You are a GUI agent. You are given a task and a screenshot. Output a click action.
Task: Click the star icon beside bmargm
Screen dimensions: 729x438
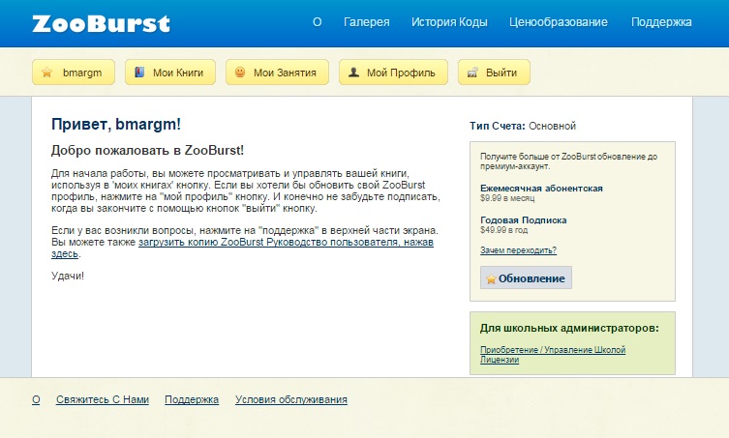[47, 73]
